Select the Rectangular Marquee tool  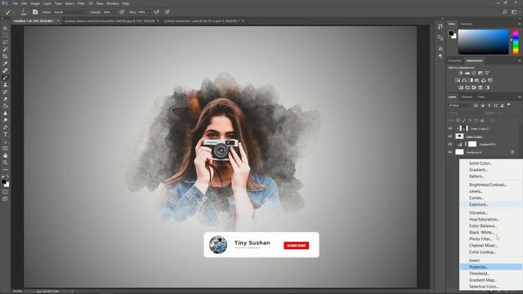[x=5, y=35]
